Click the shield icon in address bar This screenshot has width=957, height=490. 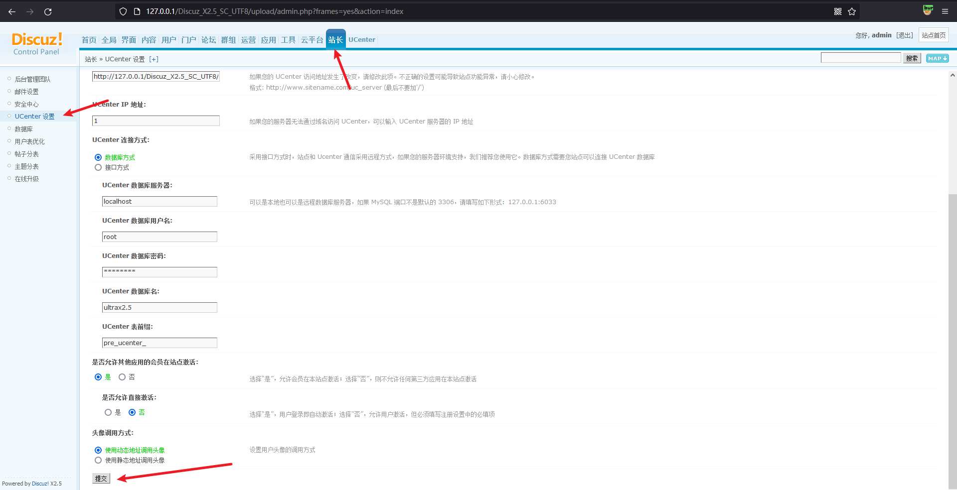(x=123, y=11)
